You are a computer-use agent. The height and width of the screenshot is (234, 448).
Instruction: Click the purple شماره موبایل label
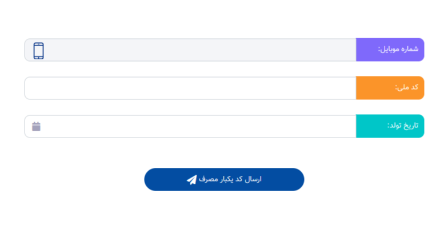390,50
